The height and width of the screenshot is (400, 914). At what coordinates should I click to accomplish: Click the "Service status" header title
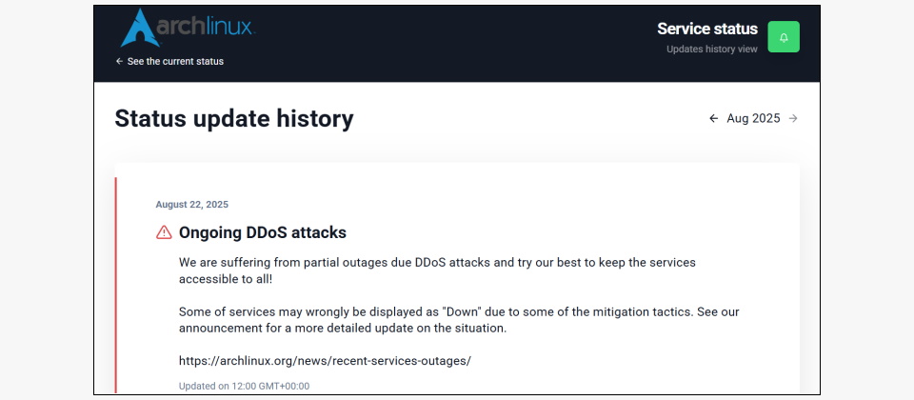(707, 29)
